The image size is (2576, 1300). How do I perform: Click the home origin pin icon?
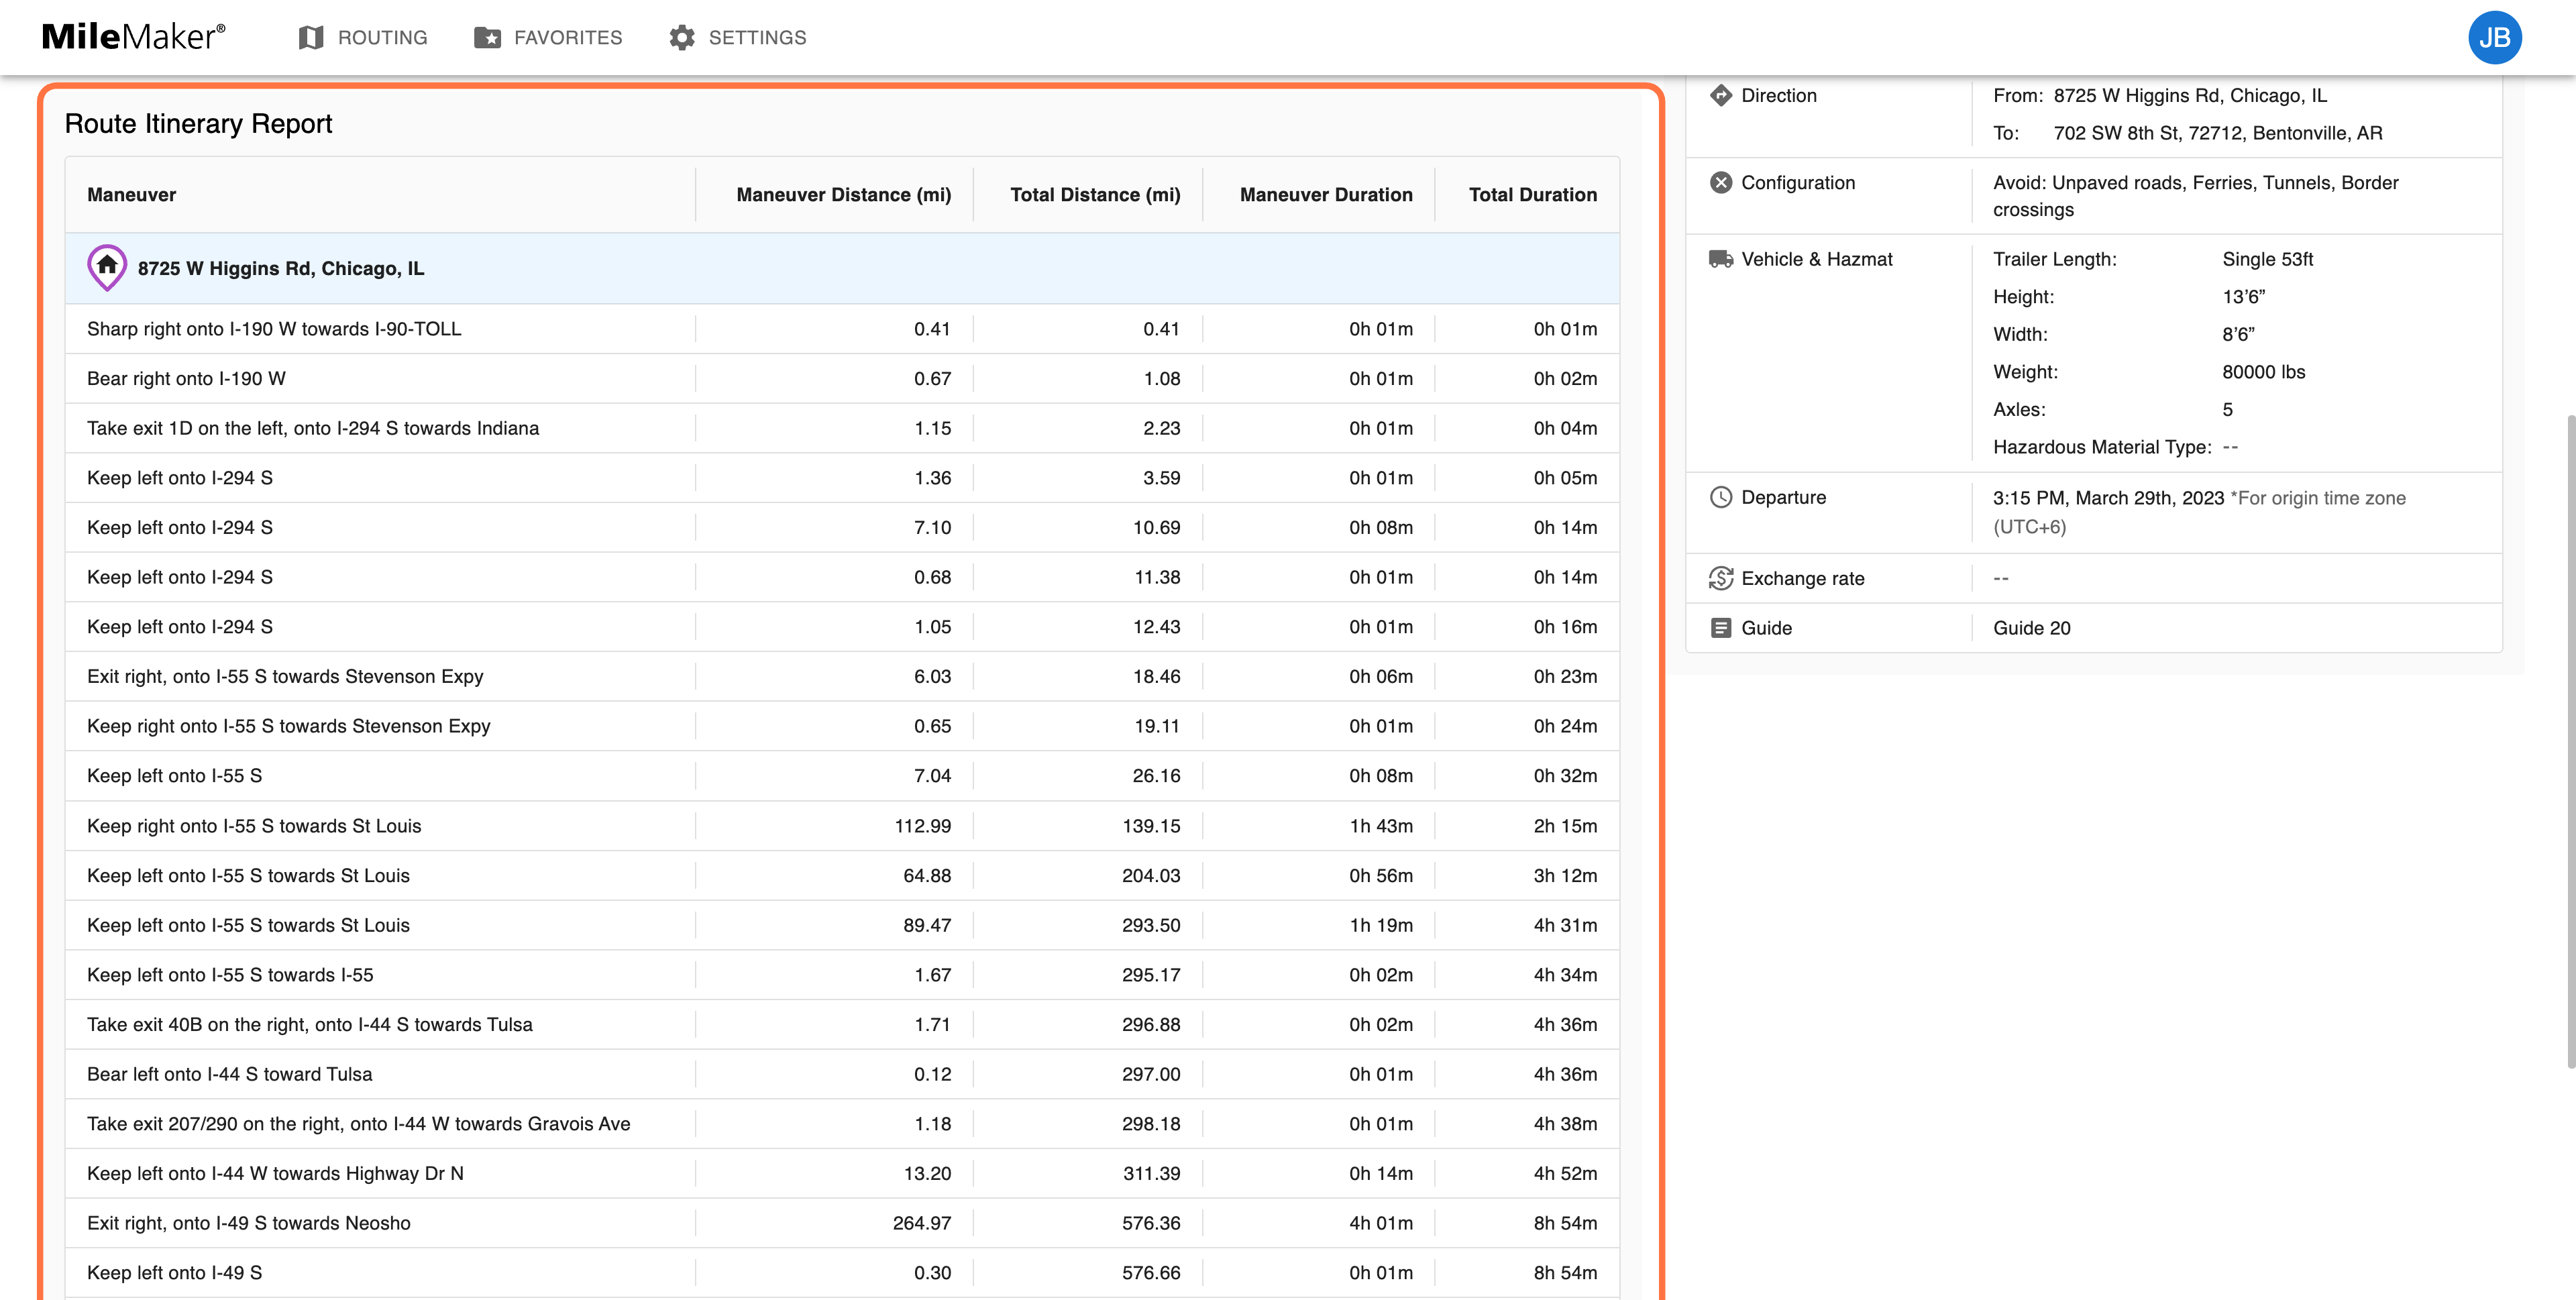click(x=107, y=267)
